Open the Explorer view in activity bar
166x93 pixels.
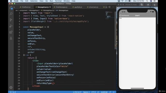point(11,8)
